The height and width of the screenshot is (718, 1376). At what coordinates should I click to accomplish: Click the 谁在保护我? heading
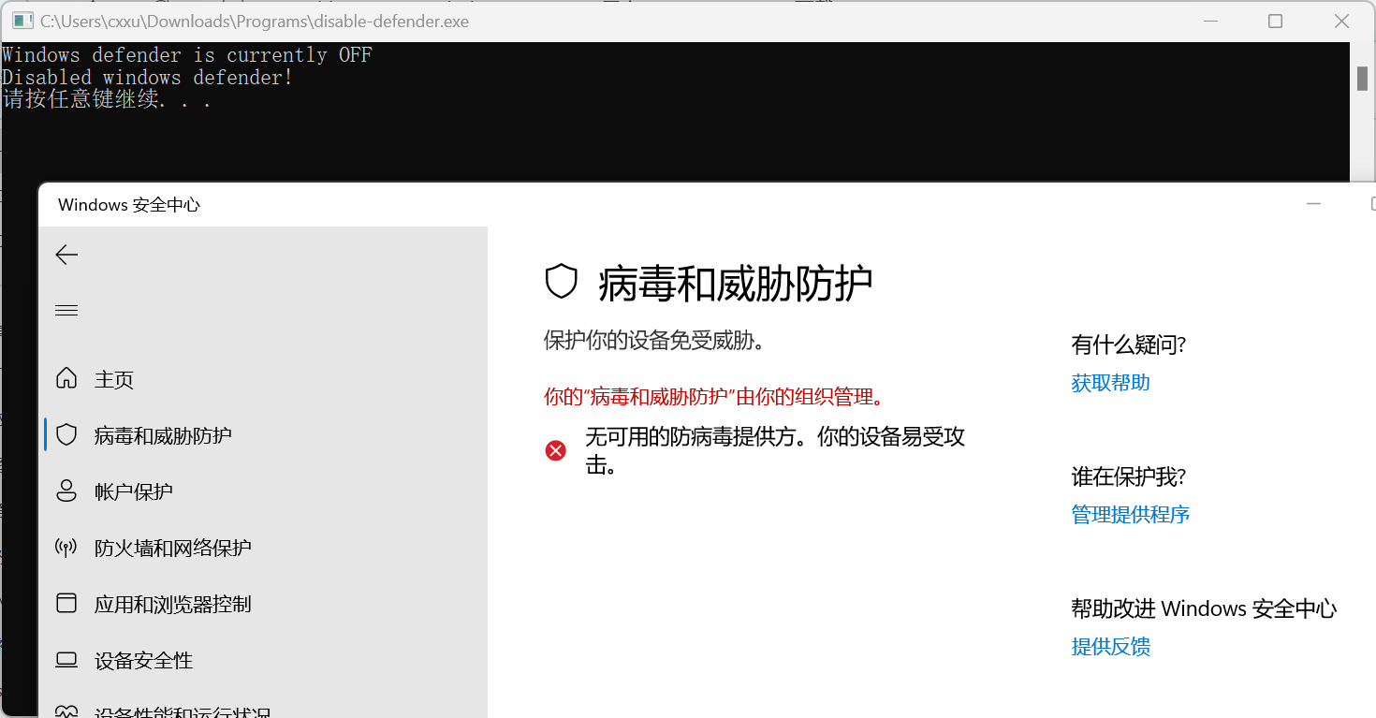pyautogui.click(x=1129, y=477)
